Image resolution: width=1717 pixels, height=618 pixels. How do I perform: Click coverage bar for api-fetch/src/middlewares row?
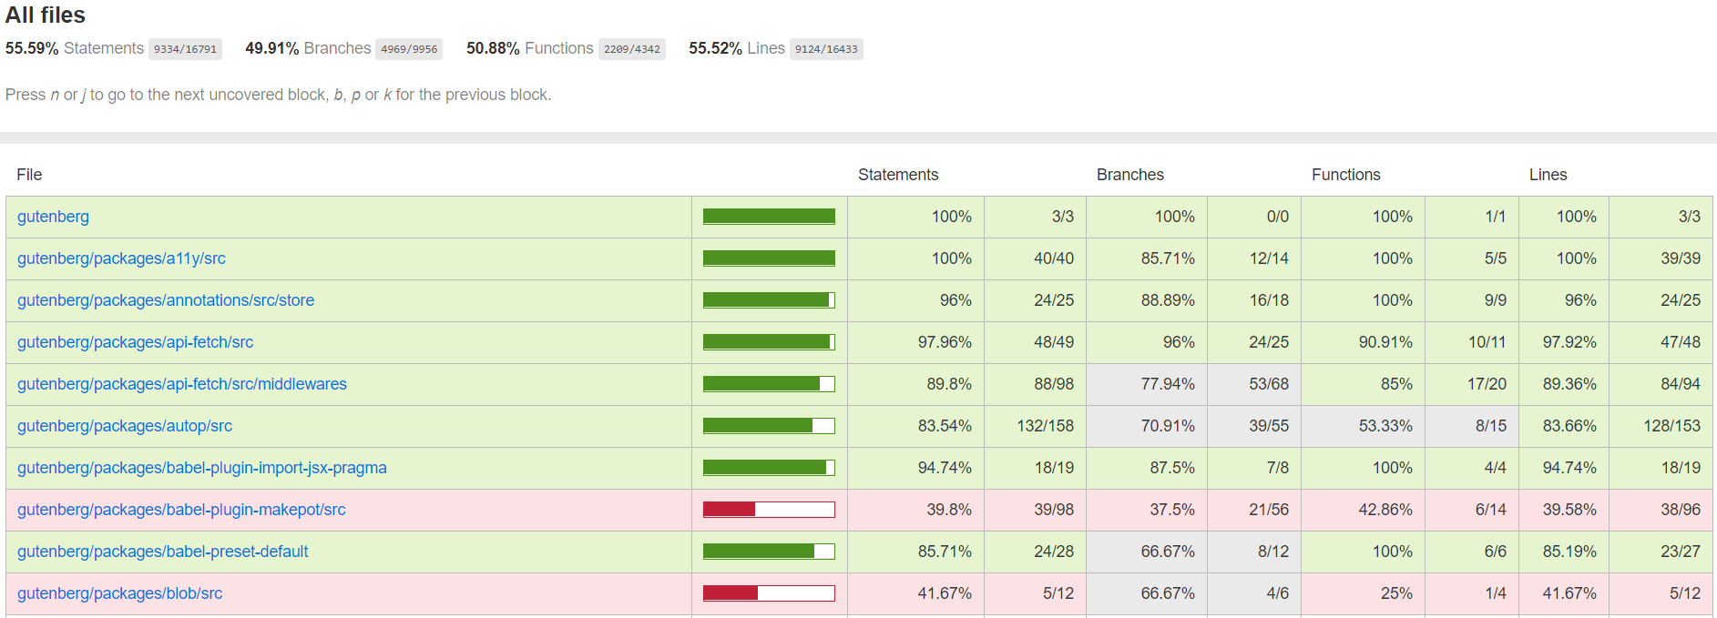pyautogui.click(x=769, y=384)
